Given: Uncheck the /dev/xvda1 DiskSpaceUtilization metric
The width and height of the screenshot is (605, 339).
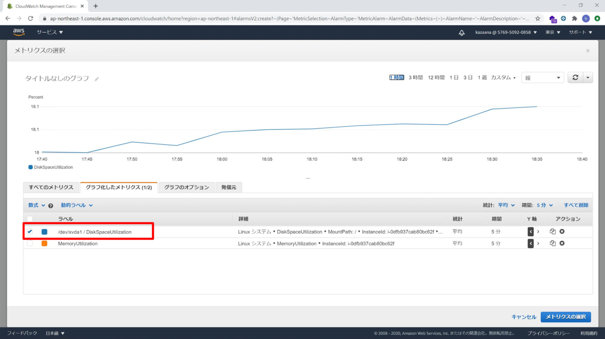Looking at the screenshot, I should coord(30,232).
